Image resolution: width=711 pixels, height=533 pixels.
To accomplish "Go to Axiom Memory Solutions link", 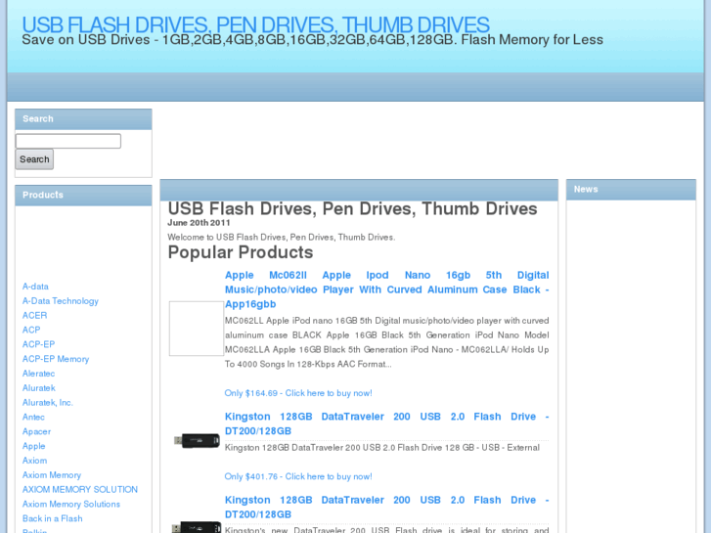I will click(x=71, y=505).
